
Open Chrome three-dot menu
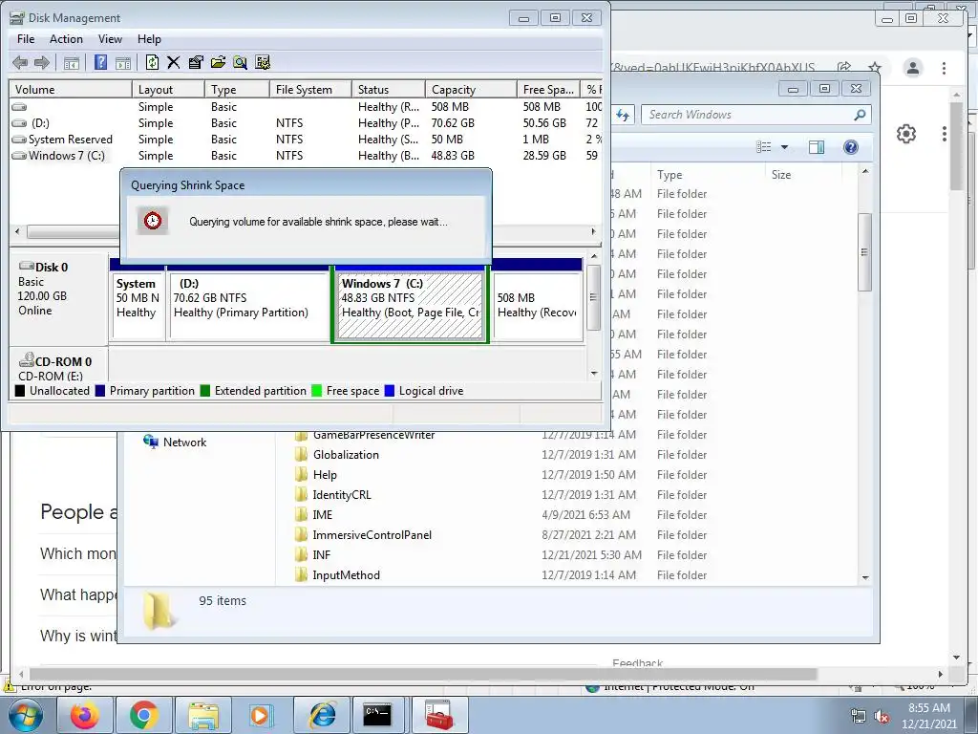(945, 68)
